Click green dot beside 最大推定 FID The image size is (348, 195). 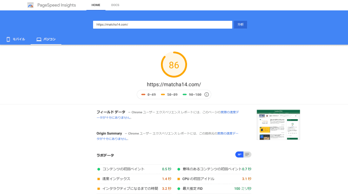point(179,188)
